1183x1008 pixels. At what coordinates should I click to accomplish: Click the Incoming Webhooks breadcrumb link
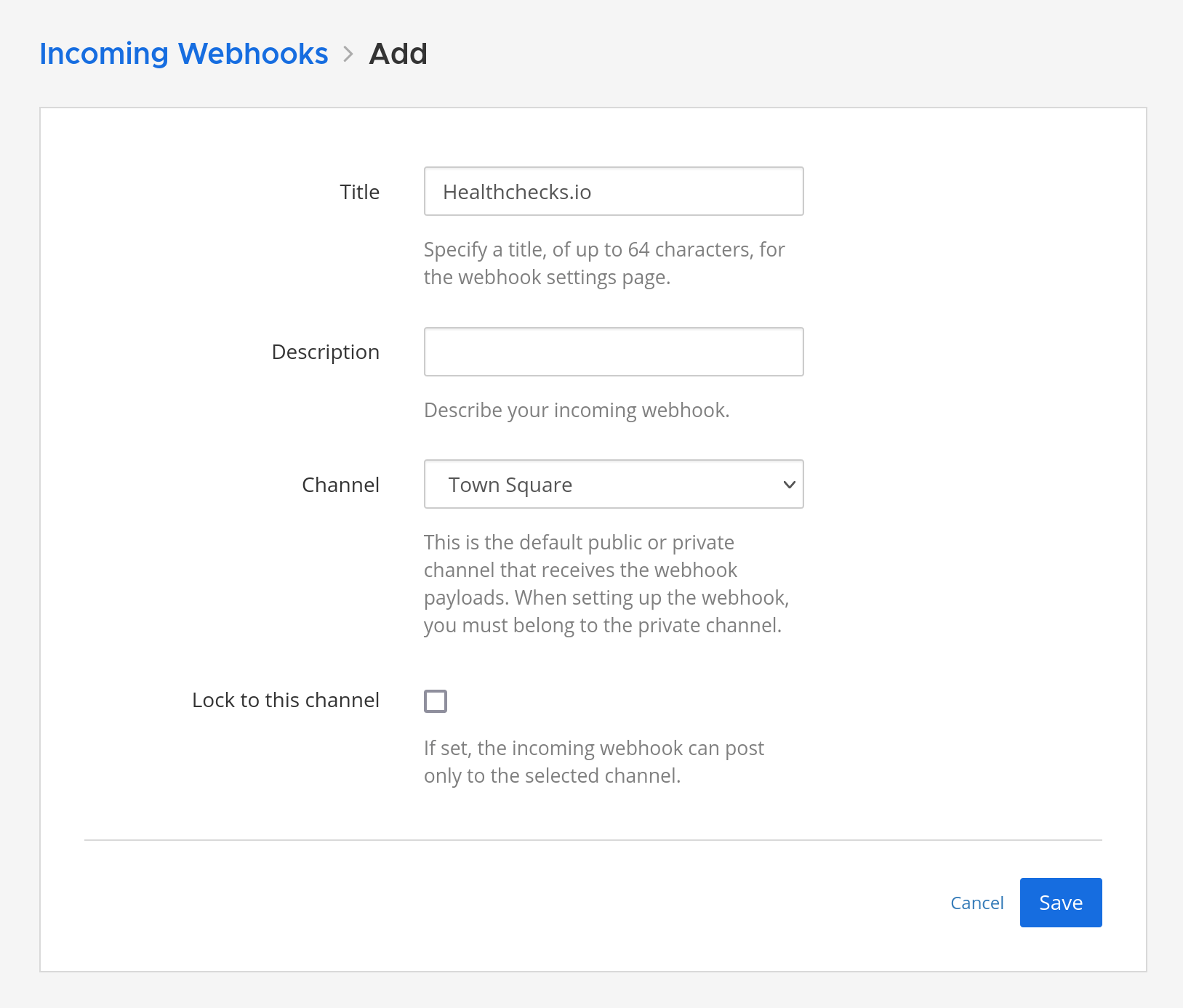coord(183,54)
